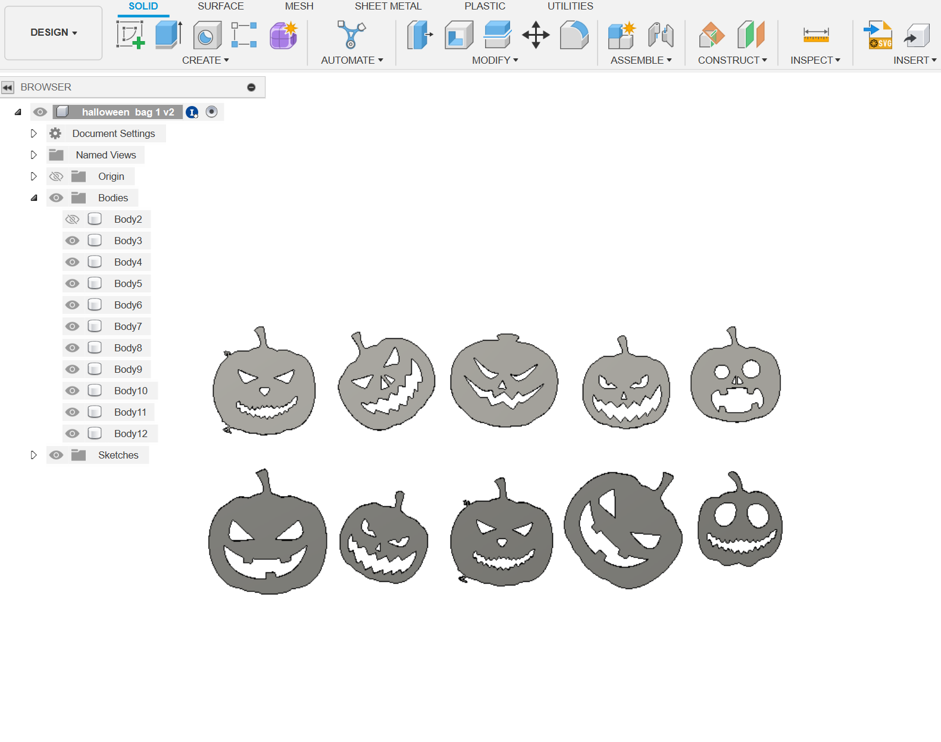Hide Body12 with eye icon

pos(72,434)
